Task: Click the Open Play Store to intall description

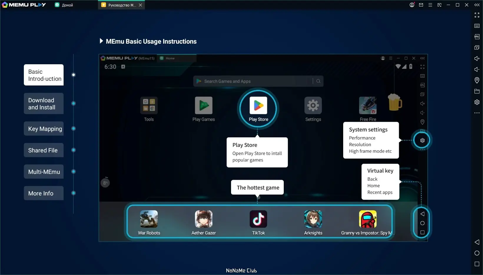Action: (257, 157)
